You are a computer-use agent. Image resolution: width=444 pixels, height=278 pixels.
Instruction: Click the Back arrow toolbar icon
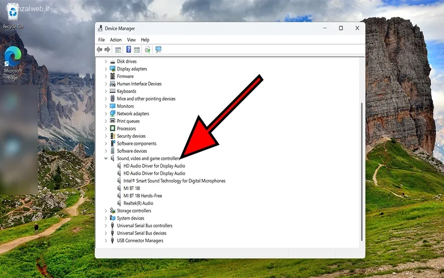100,49
